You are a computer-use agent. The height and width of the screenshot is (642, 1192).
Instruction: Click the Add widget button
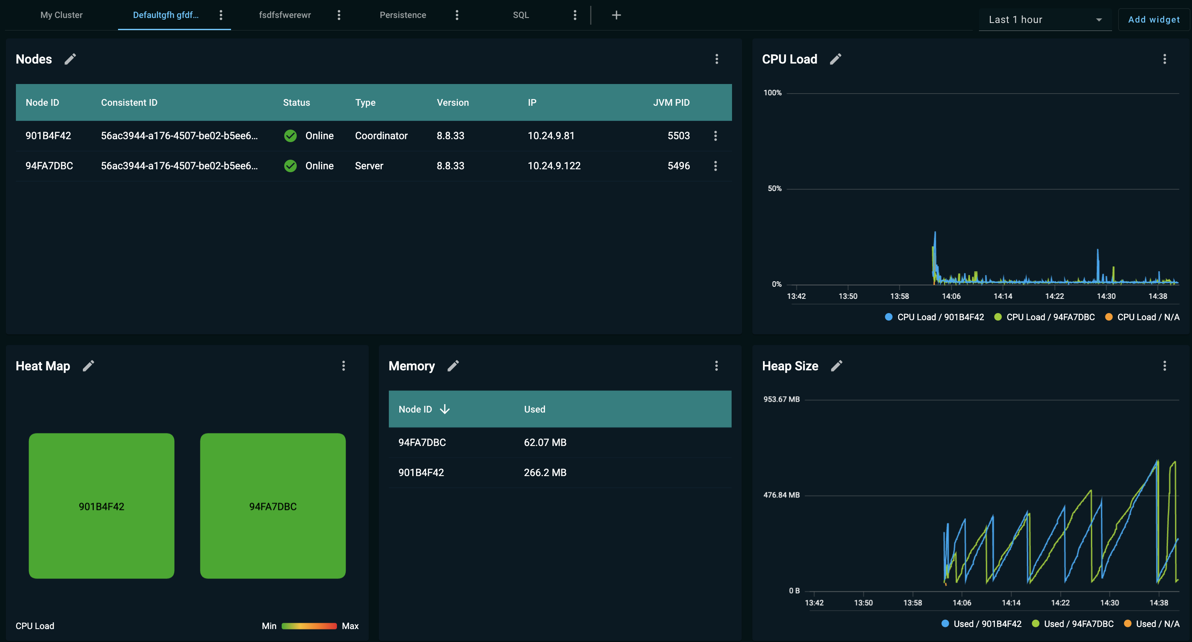point(1154,20)
